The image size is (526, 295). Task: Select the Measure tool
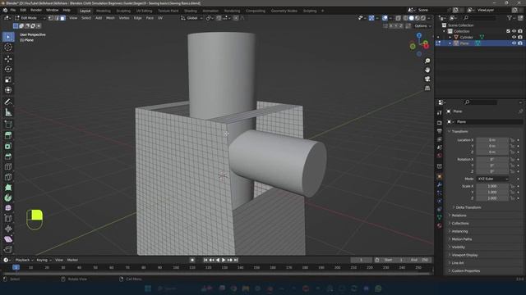(x=8, y=112)
